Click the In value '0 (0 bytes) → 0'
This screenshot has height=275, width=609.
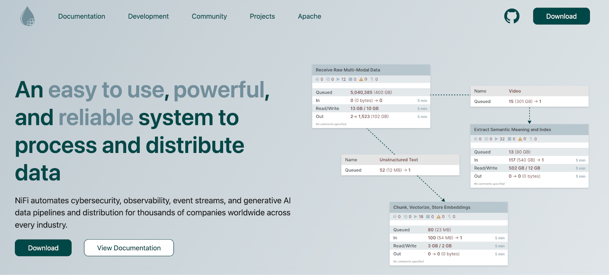click(366, 100)
